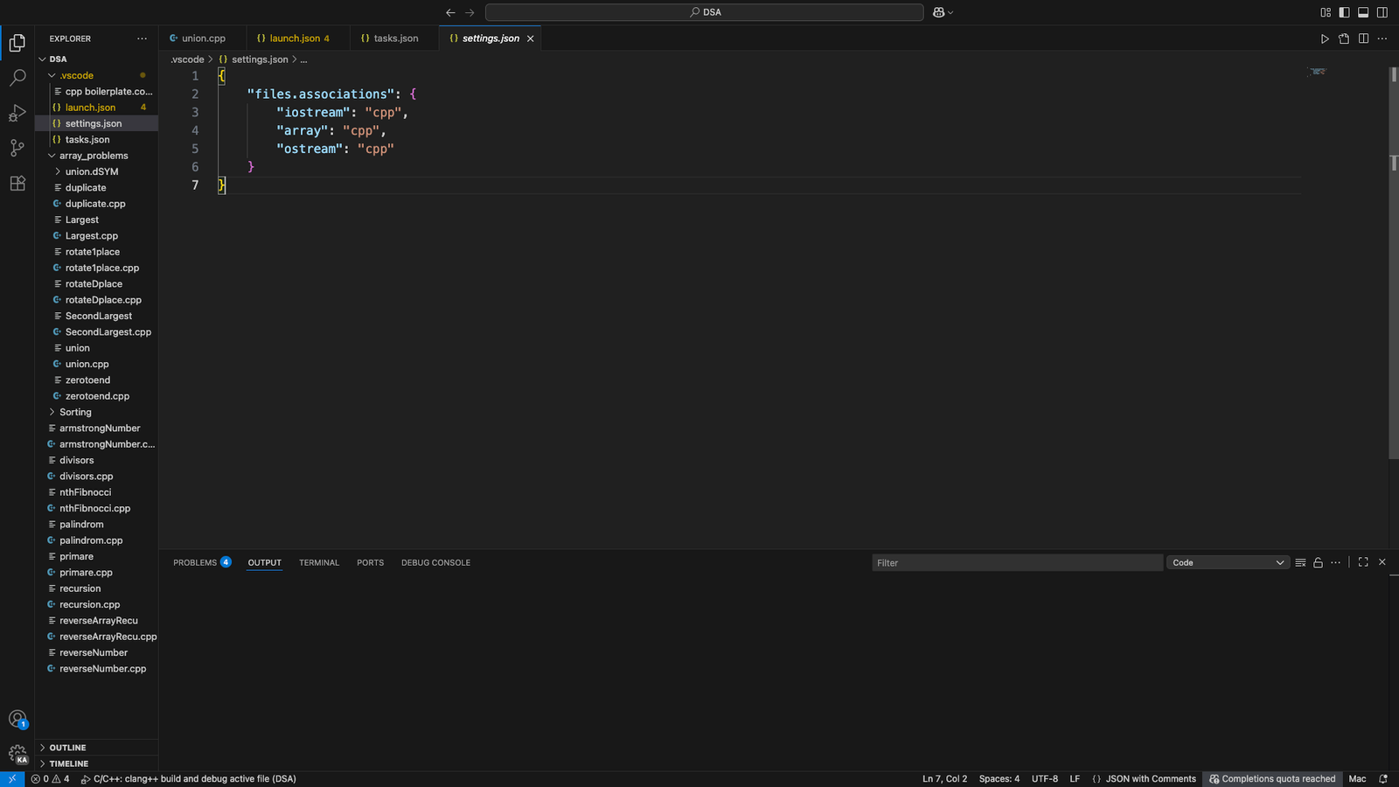This screenshot has width=1399, height=787.
Task: Expand the Sorting folder
Action: click(75, 412)
